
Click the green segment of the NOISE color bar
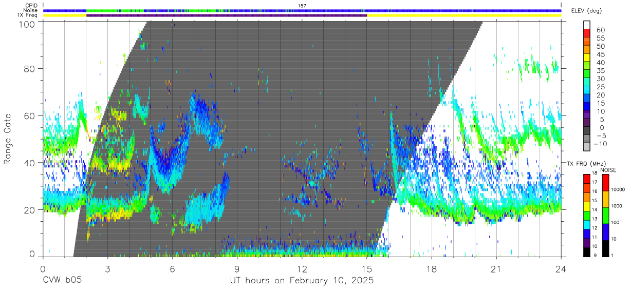click(x=605, y=215)
